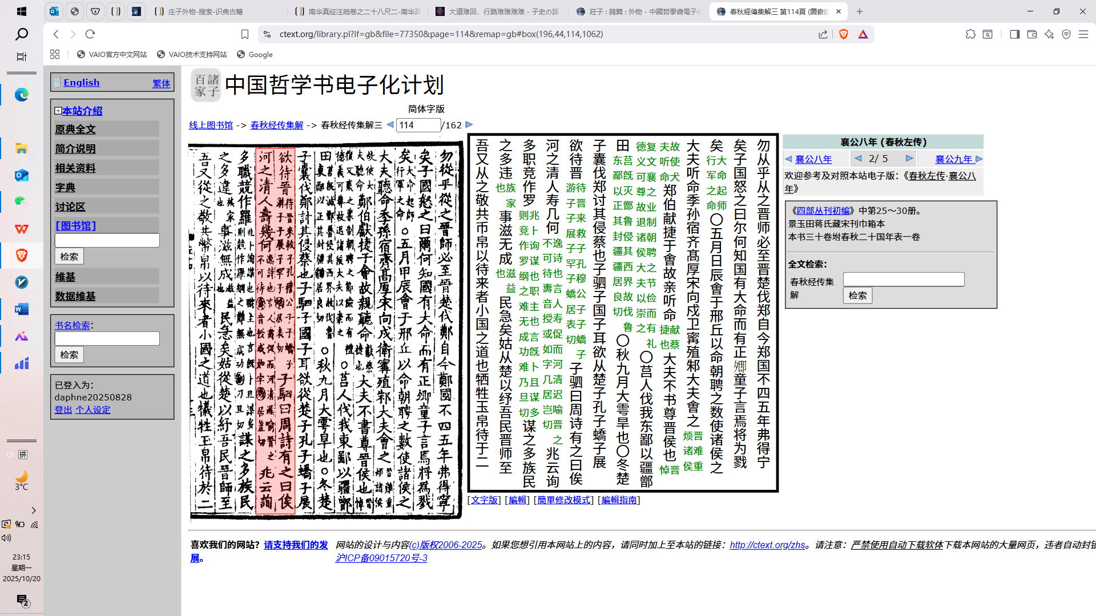Bookmark this page with the bookmark icon

[245, 34]
